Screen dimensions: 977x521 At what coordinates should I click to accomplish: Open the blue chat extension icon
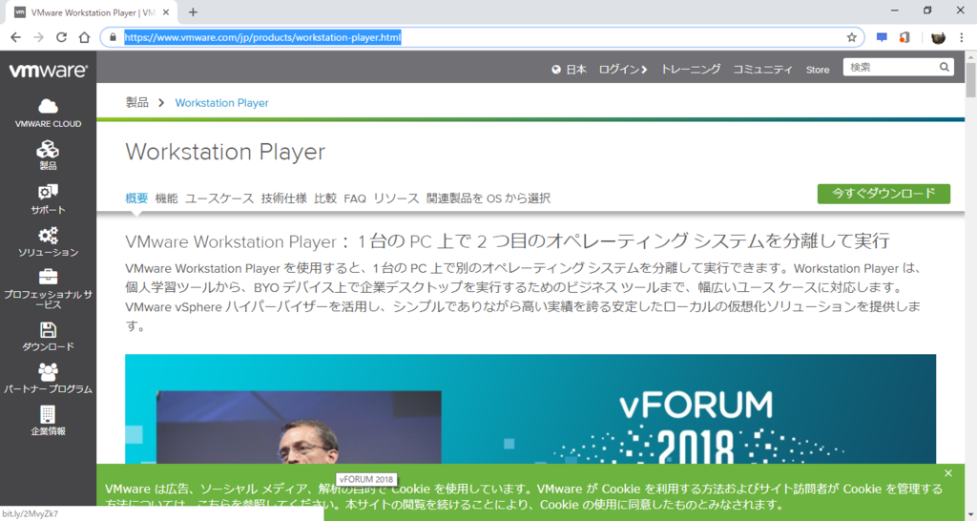point(882,37)
